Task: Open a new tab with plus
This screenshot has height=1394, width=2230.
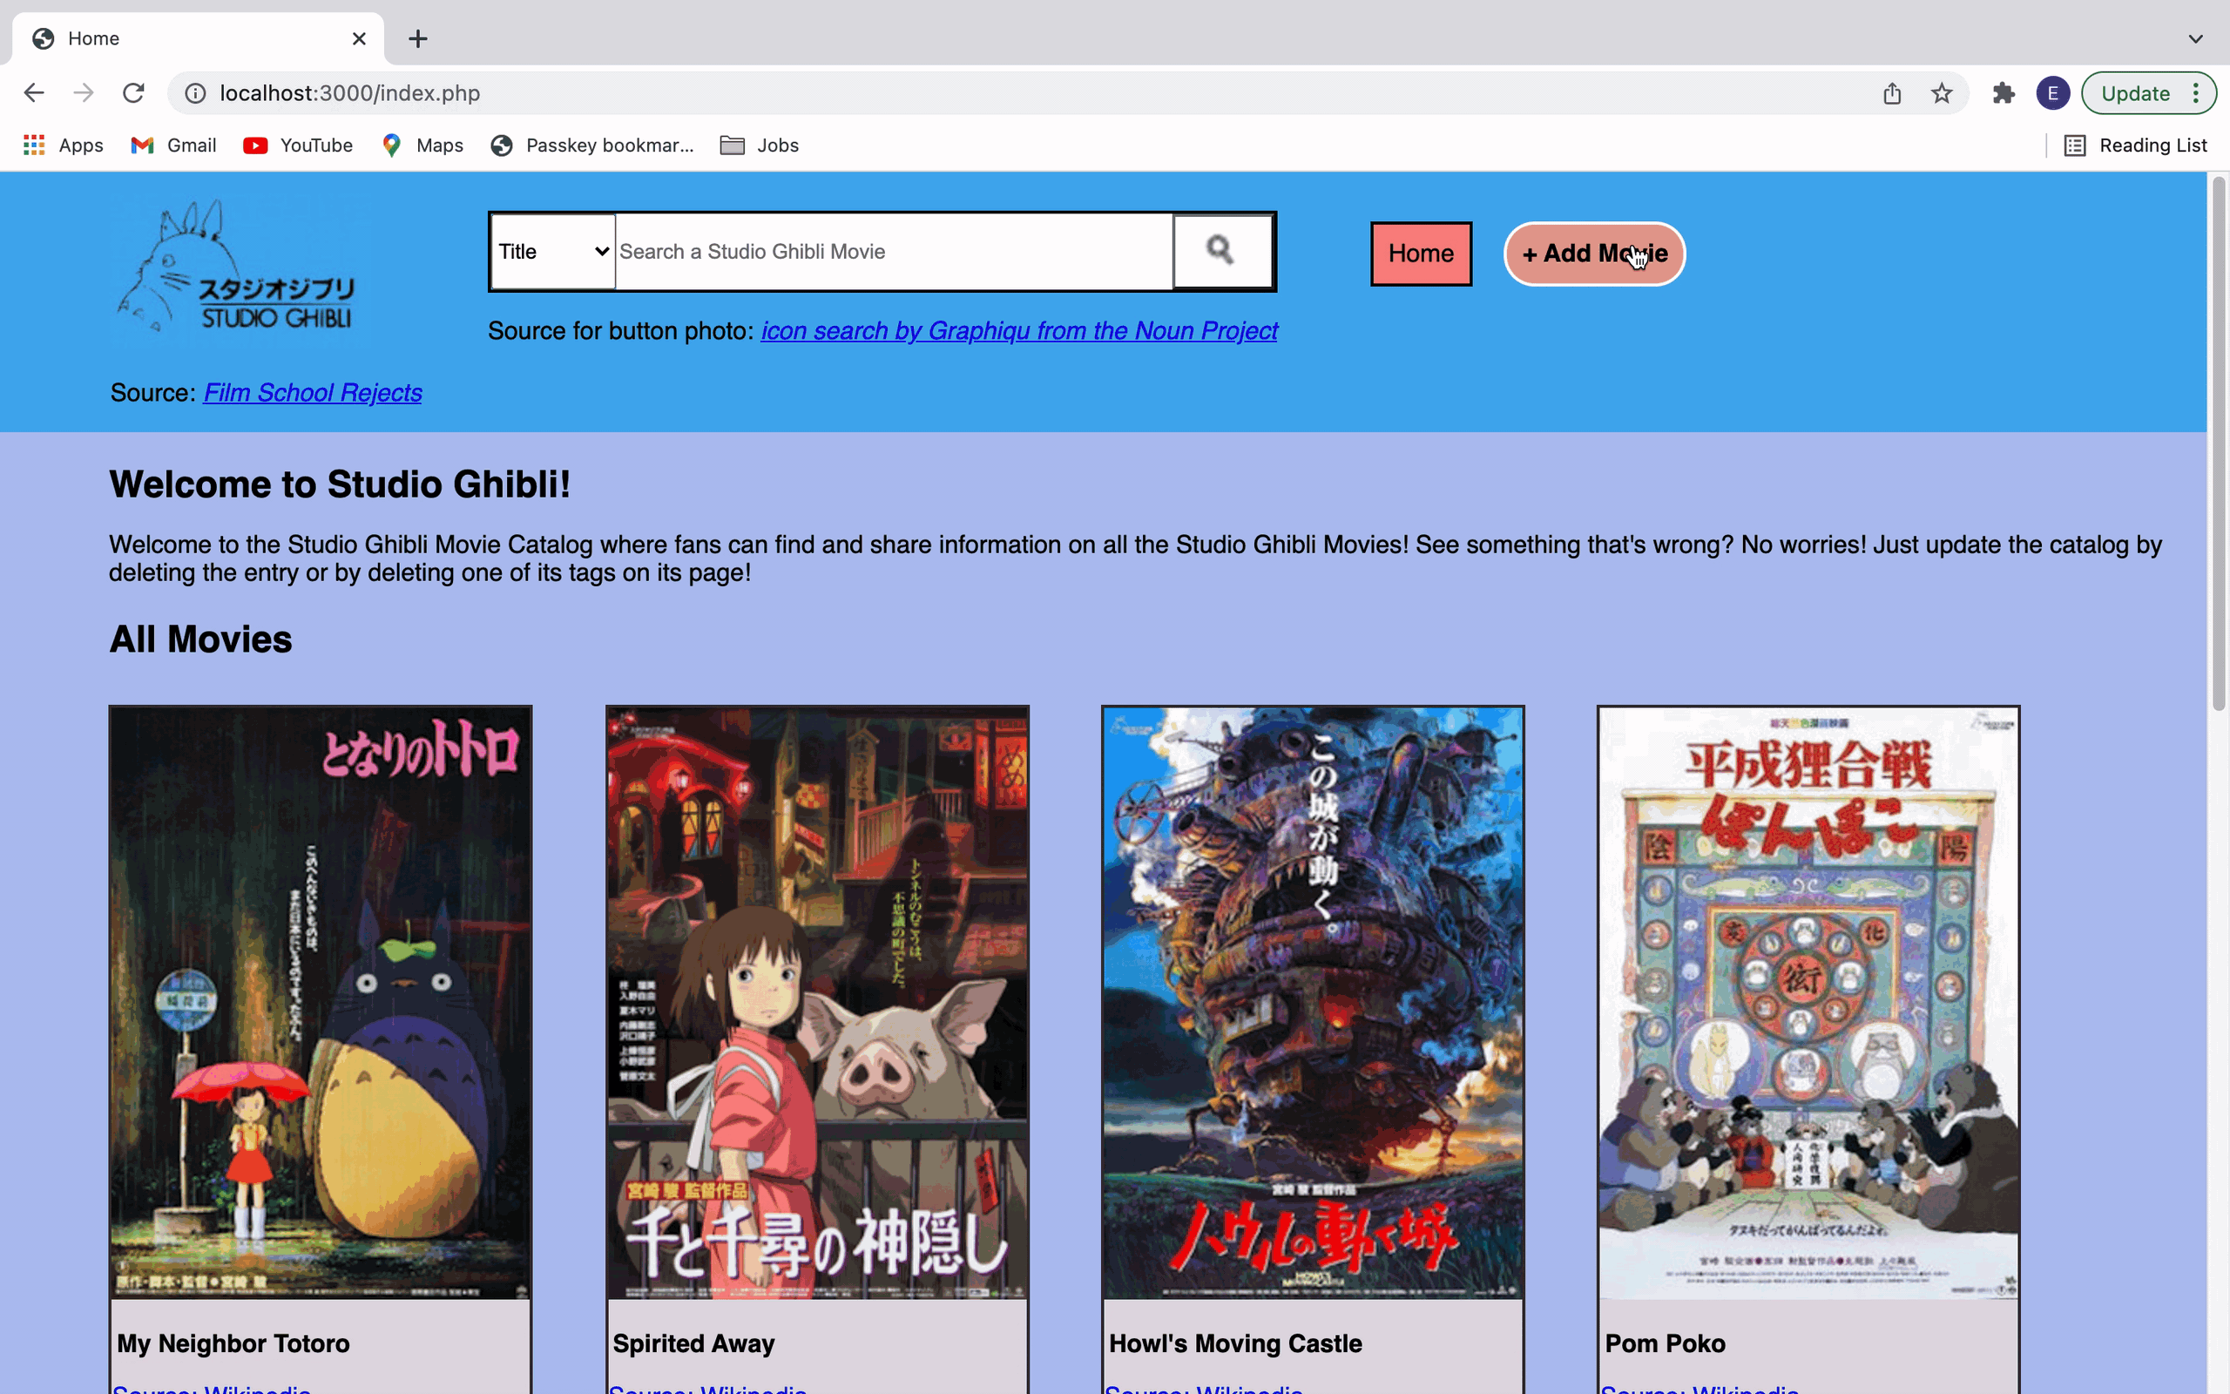Action: pyautogui.click(x=417, y=38)
